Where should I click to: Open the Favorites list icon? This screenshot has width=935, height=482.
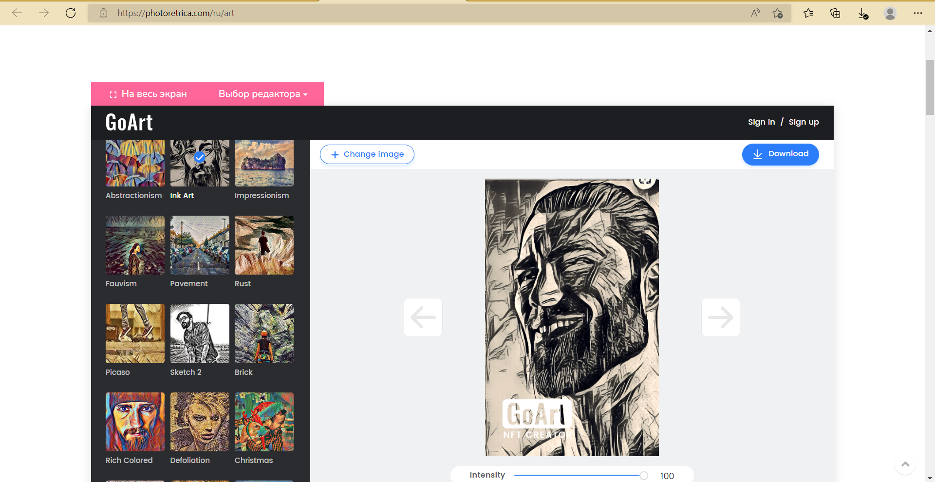[808, 13]
